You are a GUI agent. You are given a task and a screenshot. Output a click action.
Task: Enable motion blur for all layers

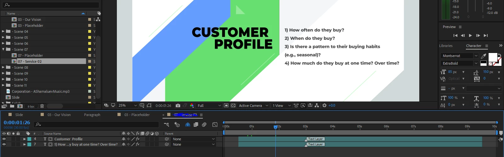pos(204,125)
